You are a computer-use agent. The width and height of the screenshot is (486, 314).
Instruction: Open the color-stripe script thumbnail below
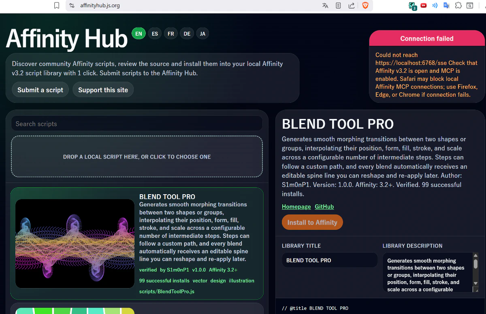pos(75,311)
